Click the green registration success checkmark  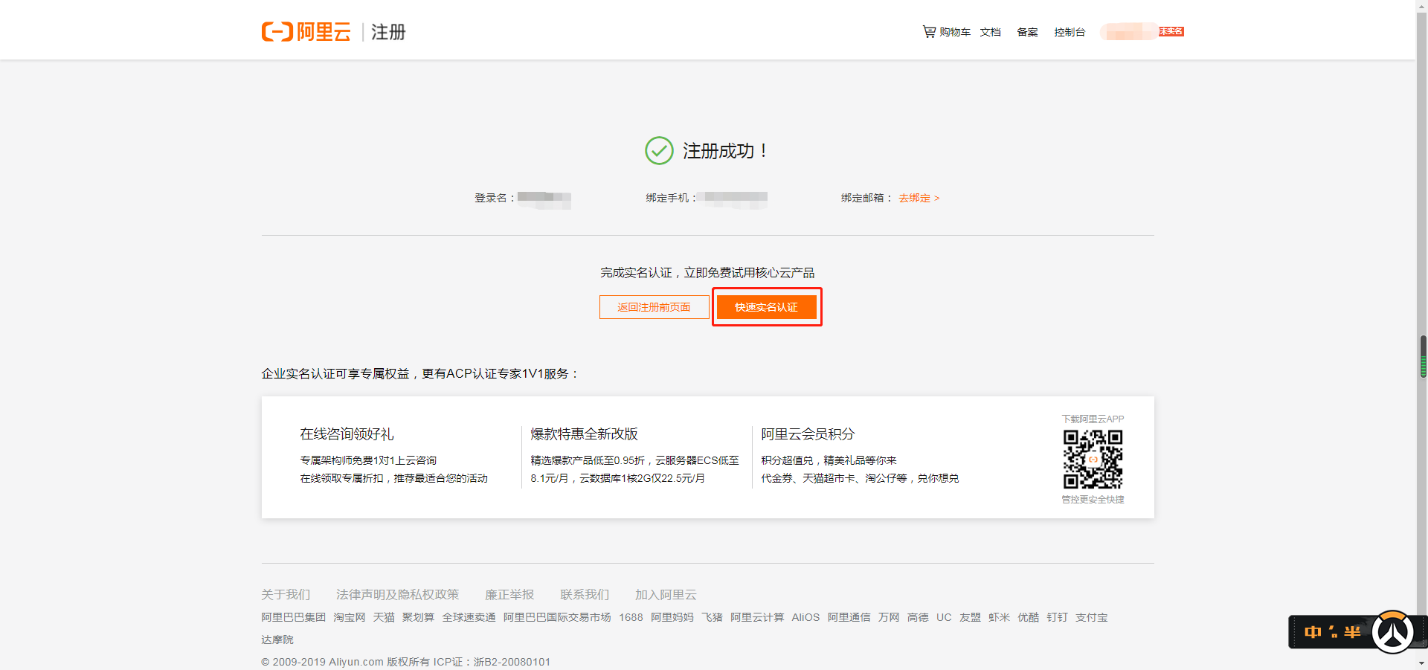tap(659, 151)
